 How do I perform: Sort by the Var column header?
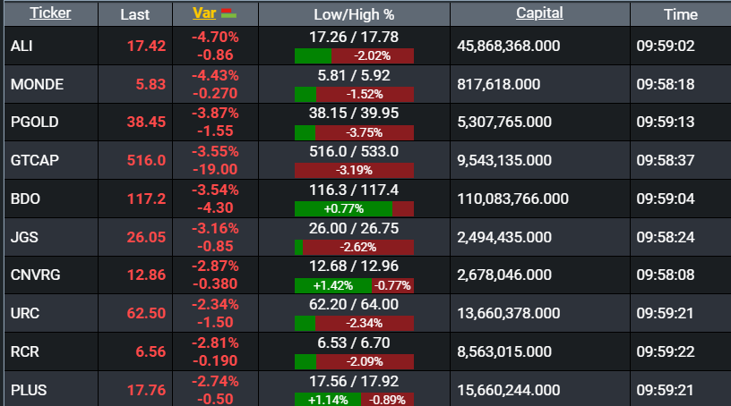tap(204, 13)
